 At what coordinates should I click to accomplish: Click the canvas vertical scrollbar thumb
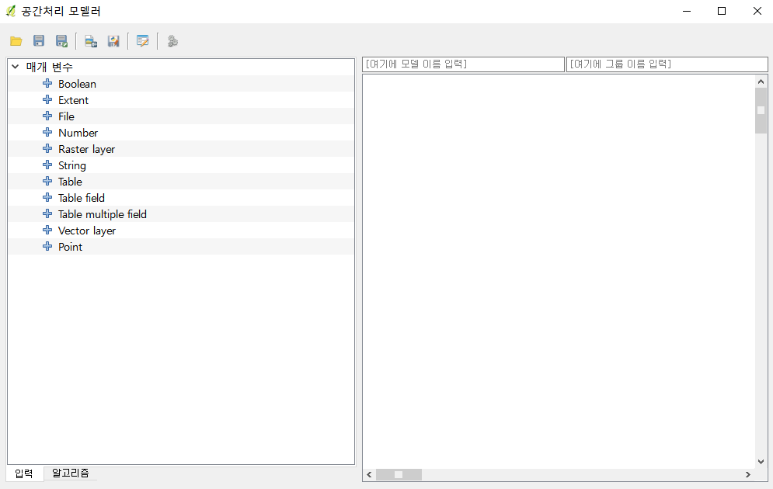tap(761, 110)
